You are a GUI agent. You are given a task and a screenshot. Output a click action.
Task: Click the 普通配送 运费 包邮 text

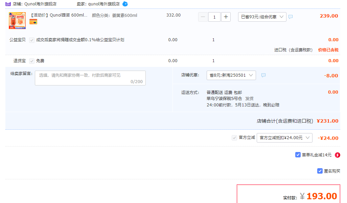(x=224, y=93)
